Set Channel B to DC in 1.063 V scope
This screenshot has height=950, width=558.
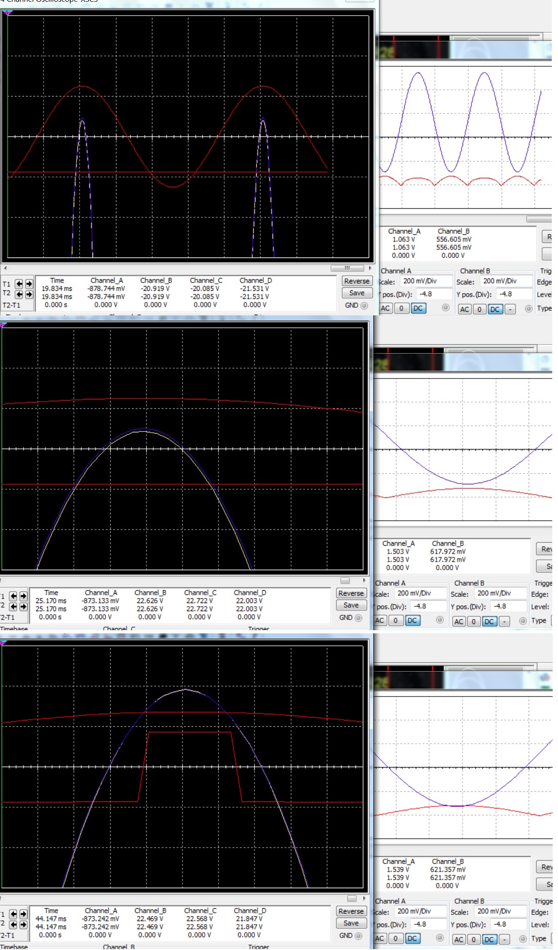(x=495, y=310)
